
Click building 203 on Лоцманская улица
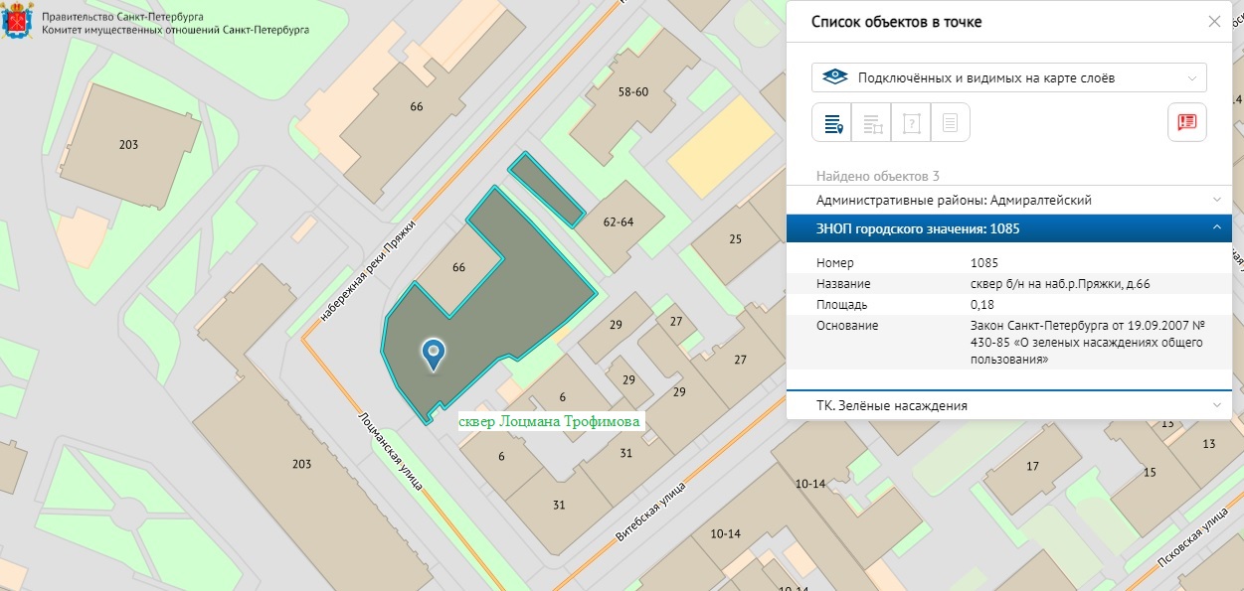(301, 464)
